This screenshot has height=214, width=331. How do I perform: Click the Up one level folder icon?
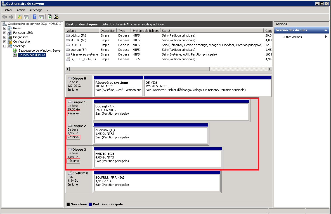point(19,17)
